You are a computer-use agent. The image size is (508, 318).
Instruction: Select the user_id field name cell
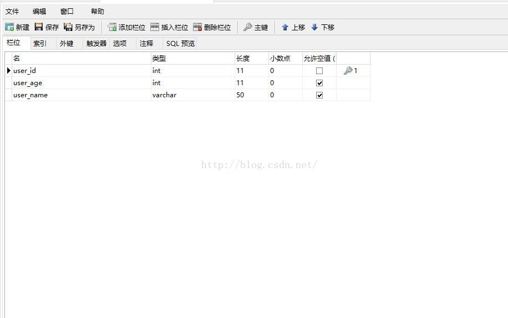82,70
